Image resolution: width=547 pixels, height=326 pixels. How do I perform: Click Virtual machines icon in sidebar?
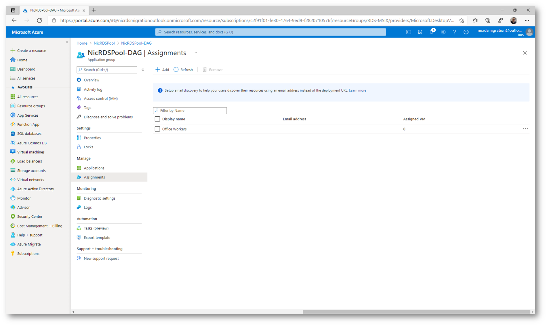tap(13, 152)
